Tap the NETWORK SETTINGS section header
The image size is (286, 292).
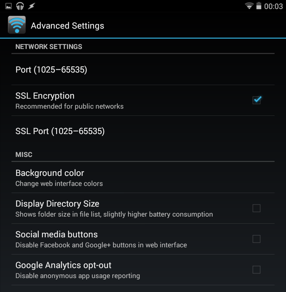49,46
